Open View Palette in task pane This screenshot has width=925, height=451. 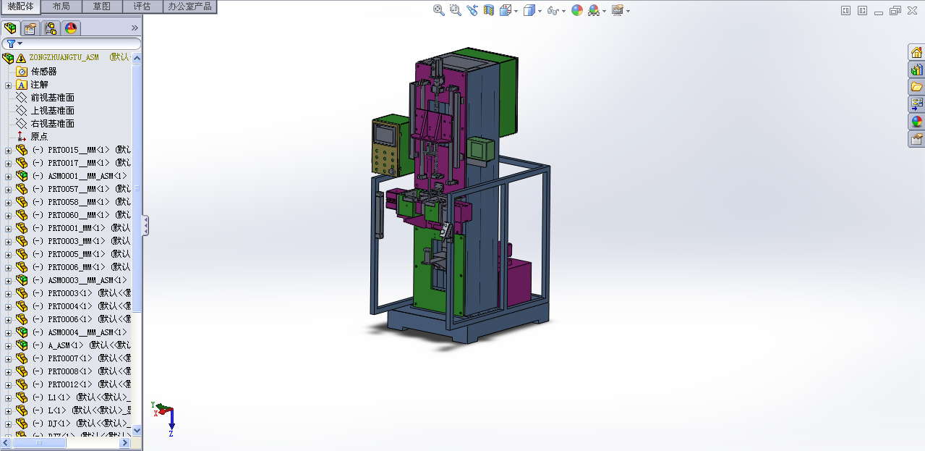(x=917, y=104)
